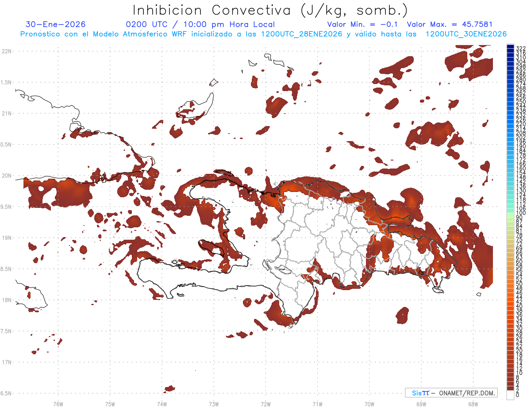
Task: Click the '0.5N' latitude label
Action: pyautogui.click(x=7, y=145)
